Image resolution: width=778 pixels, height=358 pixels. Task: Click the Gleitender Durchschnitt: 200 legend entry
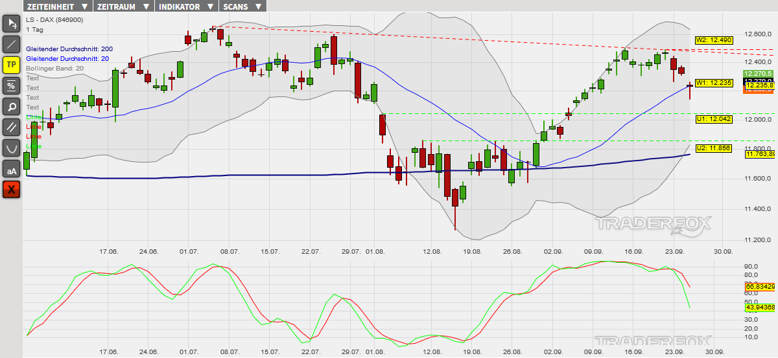click(69, 49)
